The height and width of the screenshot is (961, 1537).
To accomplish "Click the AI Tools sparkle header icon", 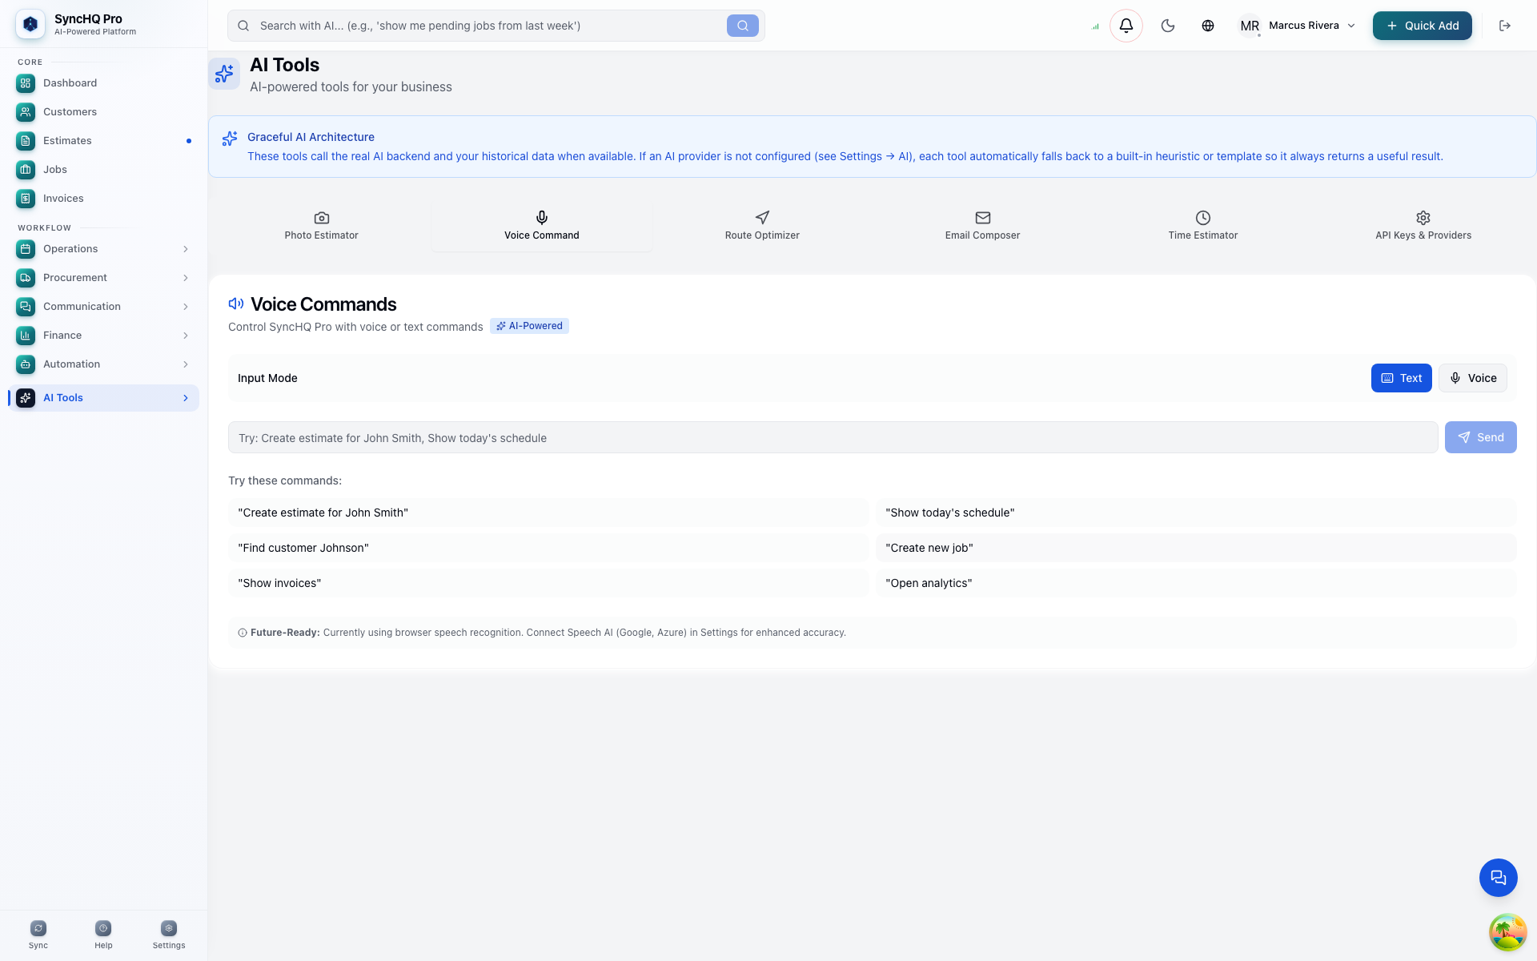I will [x=224, y=74].
